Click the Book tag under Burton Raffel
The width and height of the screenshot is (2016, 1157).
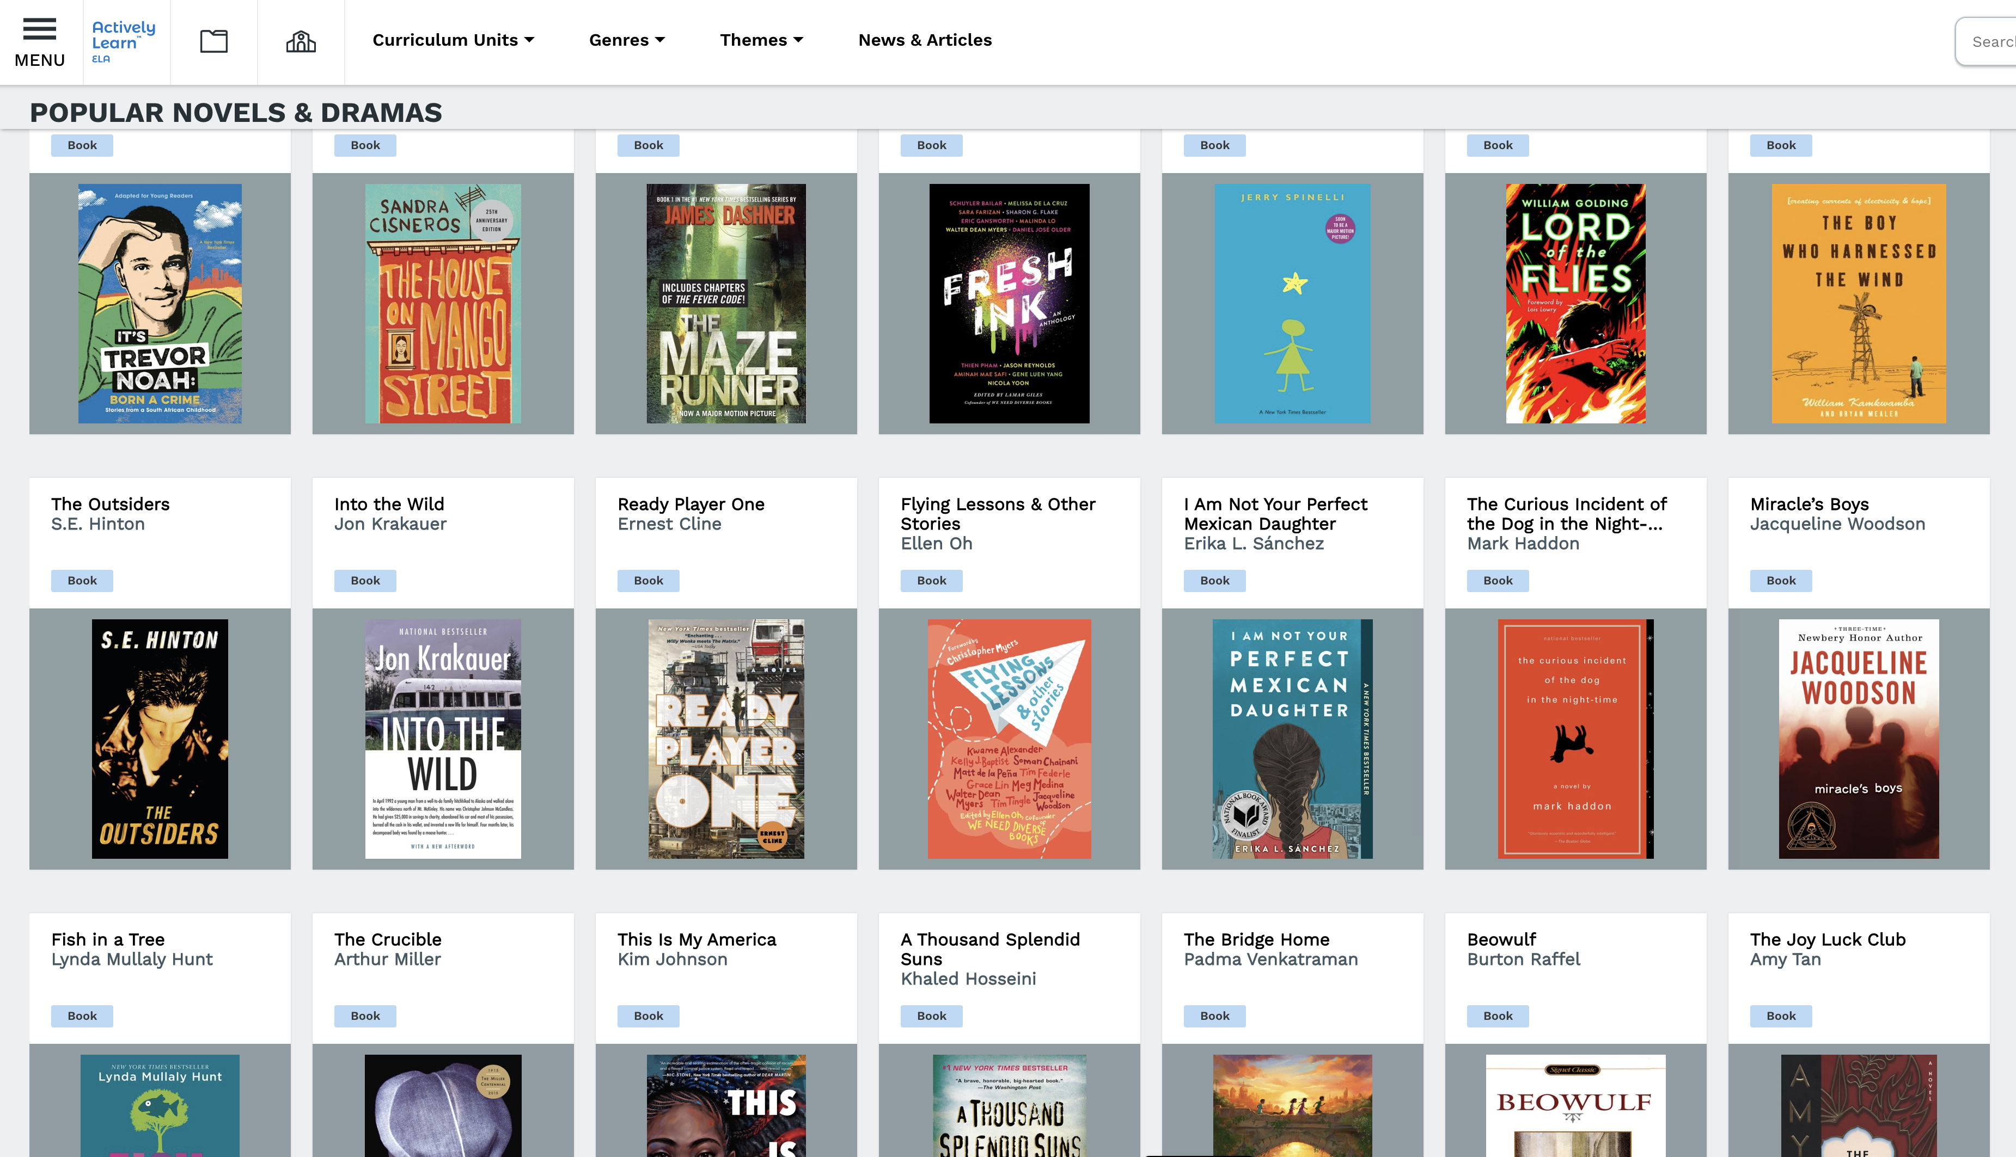pos(1498,1016)
